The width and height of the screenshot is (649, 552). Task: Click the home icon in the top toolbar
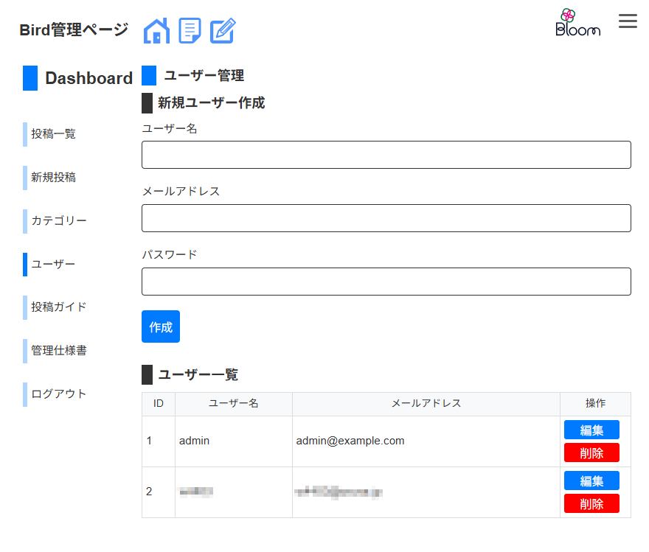(156, 31)
